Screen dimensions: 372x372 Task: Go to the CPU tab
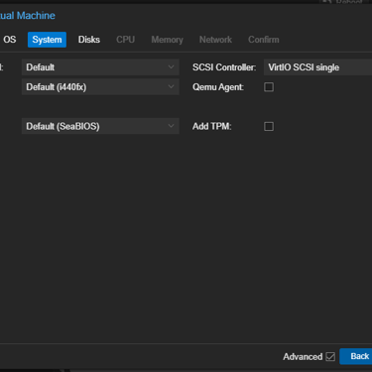click(125, 40)
